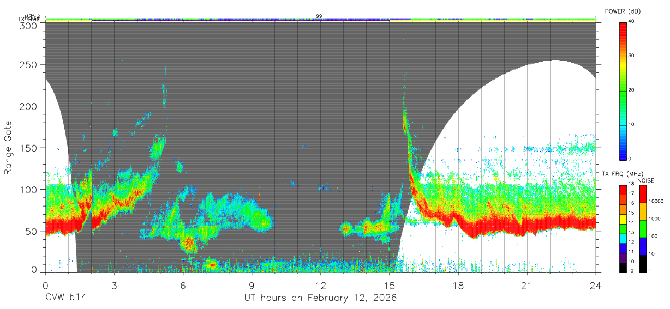Viewport: 670px width, 309px height.
Task: Click the 1000 label in the NOISE legend
Action: click(654, 219)
